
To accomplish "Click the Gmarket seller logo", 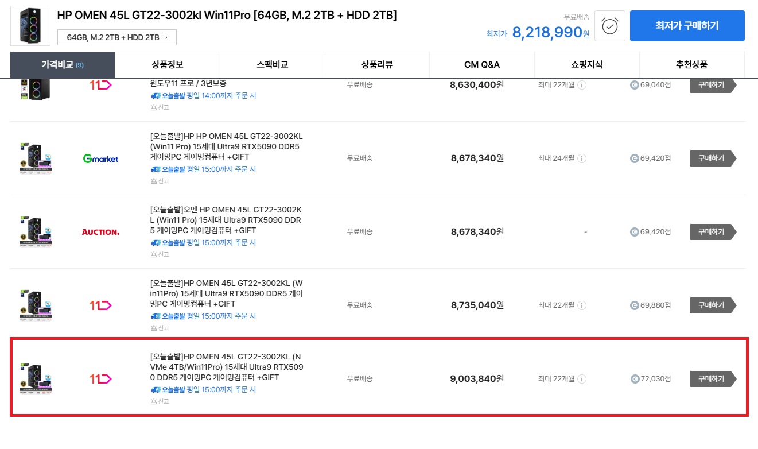I will [x=100, y=158].
